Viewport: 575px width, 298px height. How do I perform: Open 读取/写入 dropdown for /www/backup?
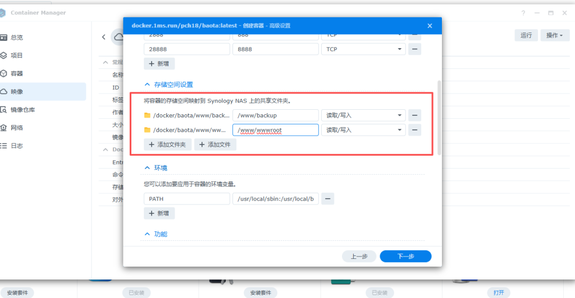pos(363,115)
